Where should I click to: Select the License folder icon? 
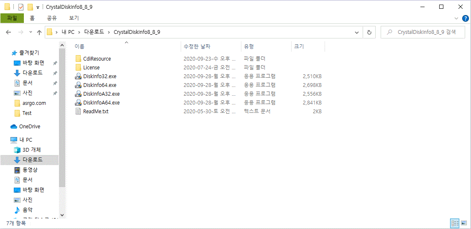[78, 68]
